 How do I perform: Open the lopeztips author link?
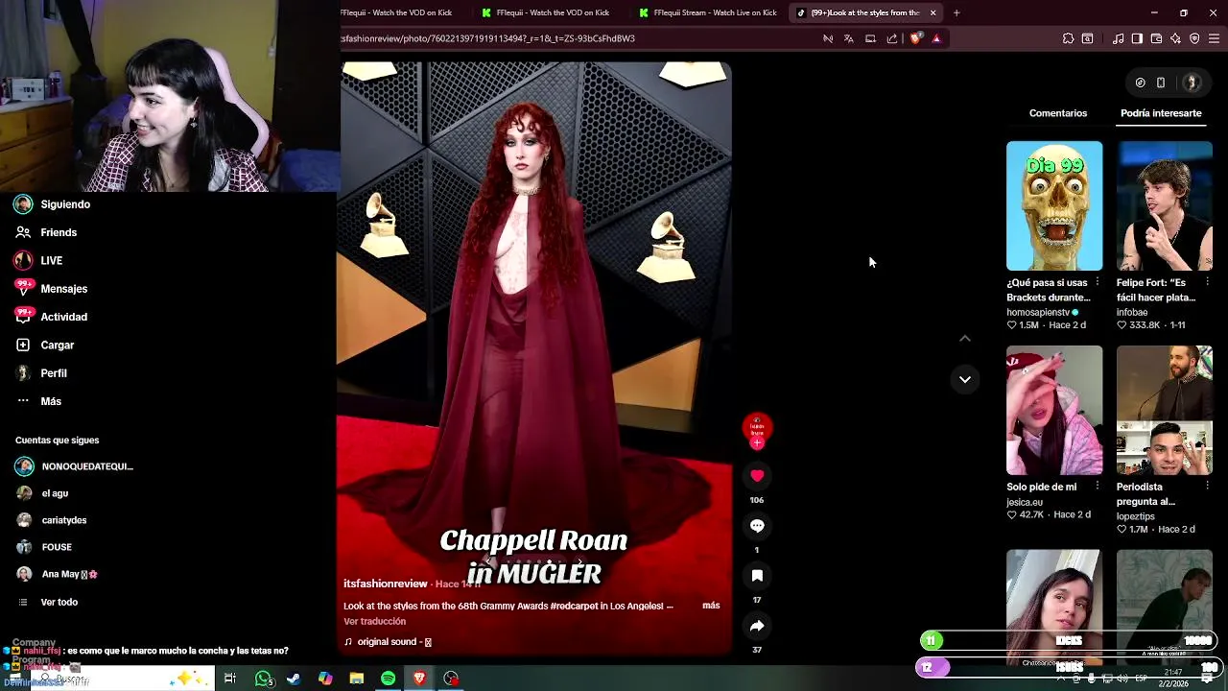click(x=1136, y=516)
